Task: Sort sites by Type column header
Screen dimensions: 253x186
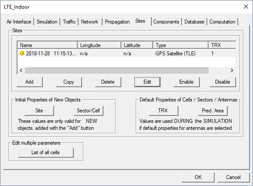Action: tap(181, 45)
